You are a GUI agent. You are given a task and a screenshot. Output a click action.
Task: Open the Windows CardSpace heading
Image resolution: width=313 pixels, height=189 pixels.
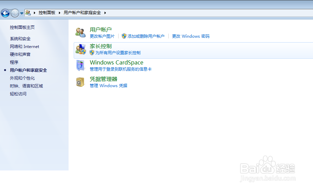pyautogui.click(x=117, y=62)
